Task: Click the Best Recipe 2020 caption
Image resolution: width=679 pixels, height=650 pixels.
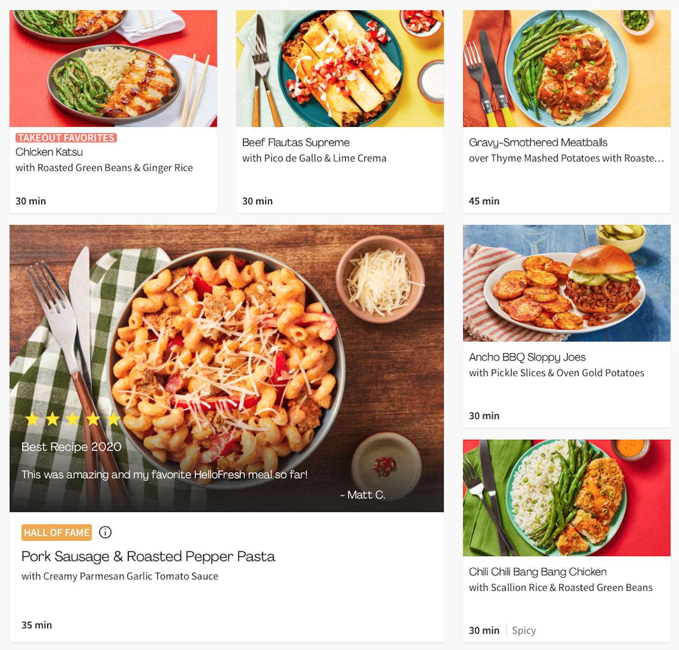Action: point(71,447)
